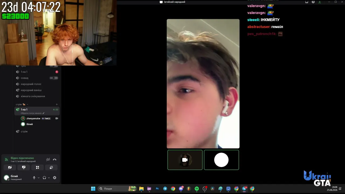Open the Discord inbox icon in title bar

307,2
